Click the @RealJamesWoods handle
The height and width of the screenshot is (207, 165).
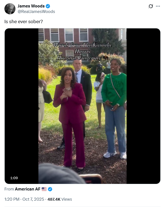36,12
